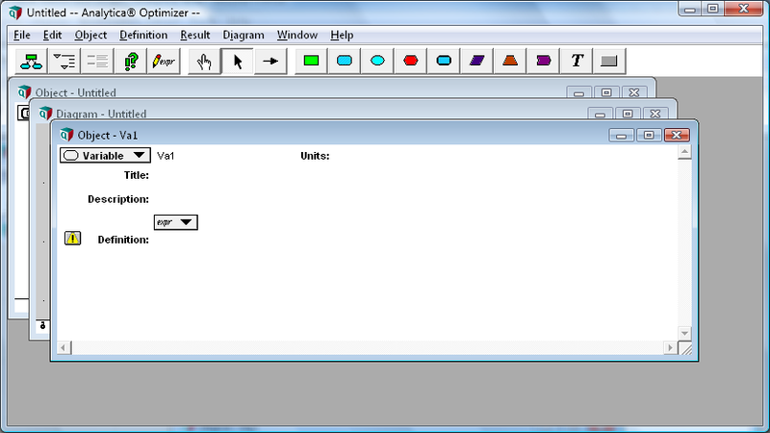This screenshot has width=770, height=433.
Task: Click the outline view toolbar icon
Action: click(x=64, y=62)
